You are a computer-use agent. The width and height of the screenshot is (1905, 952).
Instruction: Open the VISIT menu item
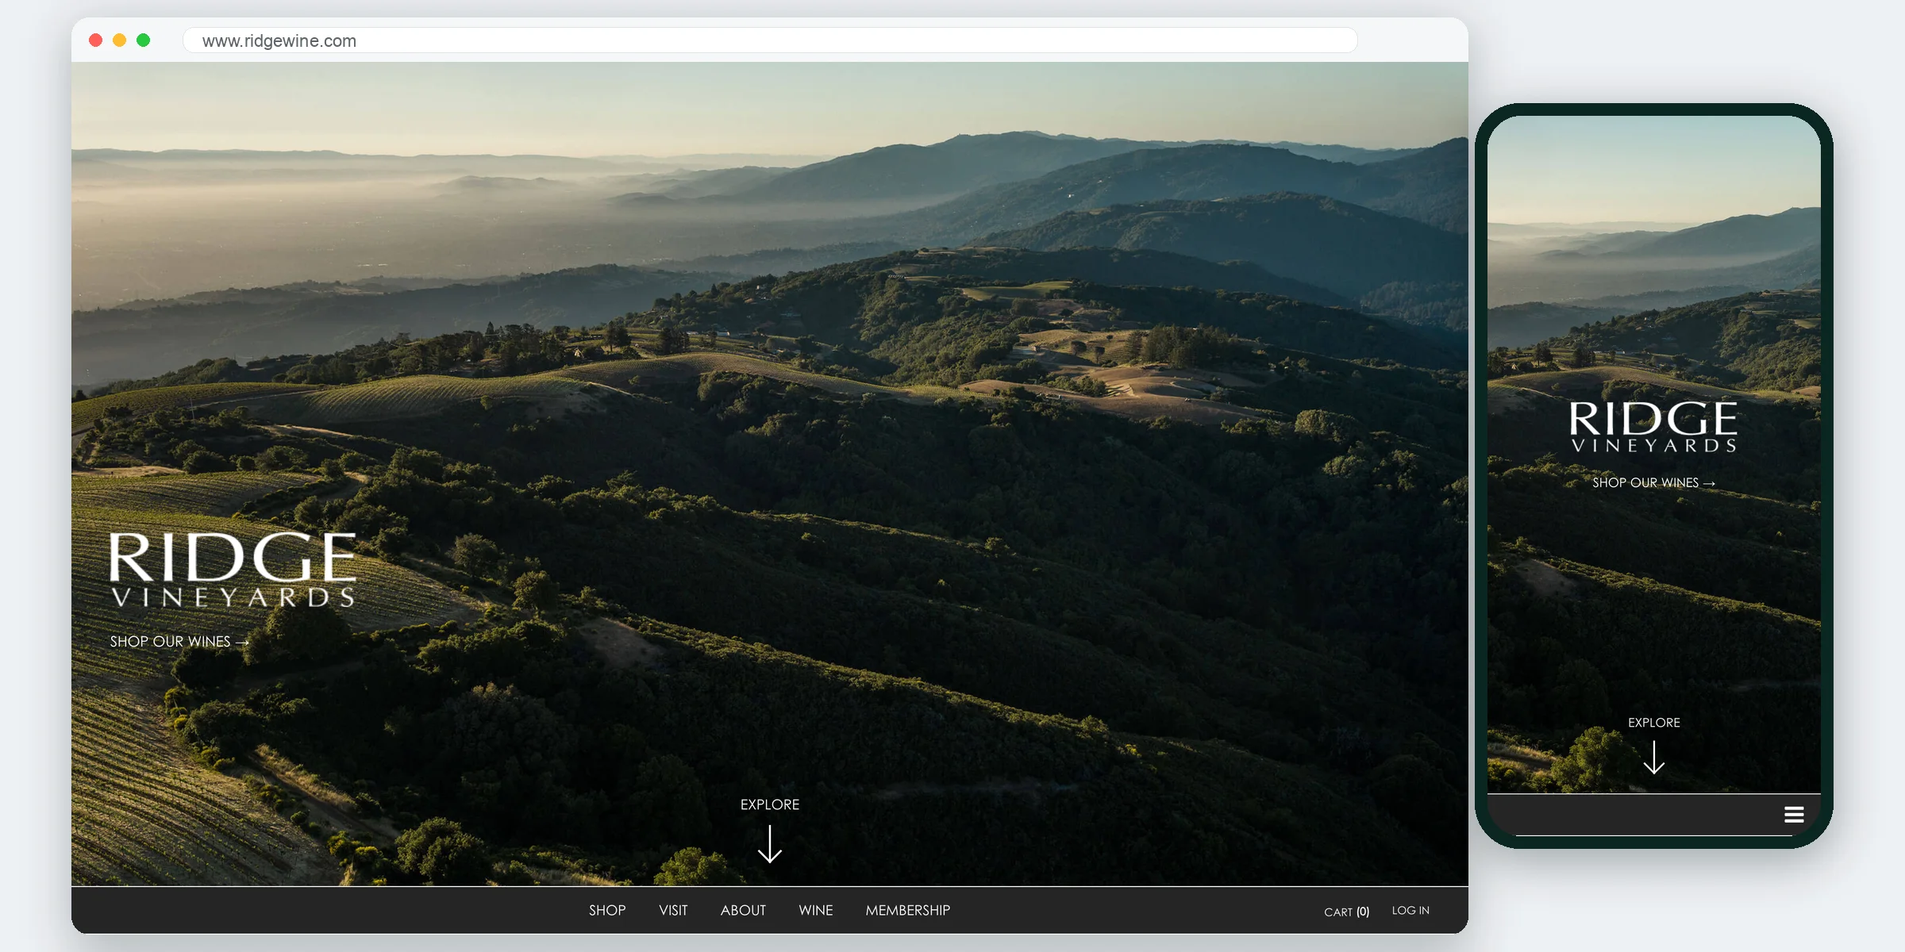pos(673,910)
